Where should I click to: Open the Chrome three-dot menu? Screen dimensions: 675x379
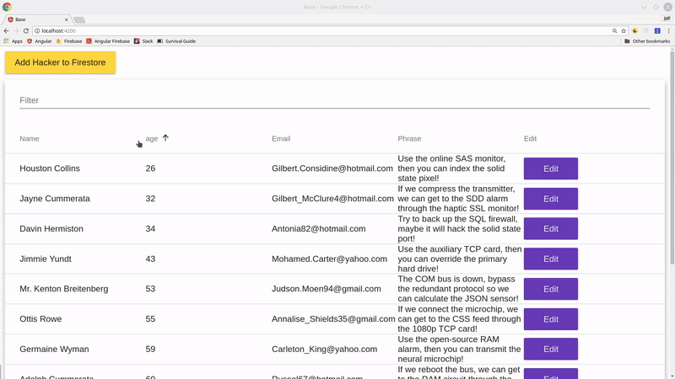point(668,30)
